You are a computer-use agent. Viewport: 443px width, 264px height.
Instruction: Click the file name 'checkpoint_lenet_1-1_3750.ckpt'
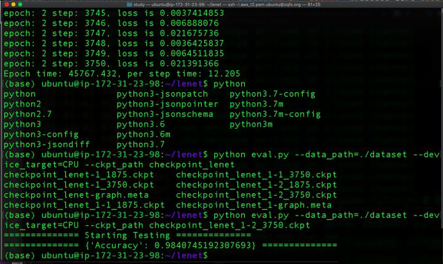tap(256, 175)
